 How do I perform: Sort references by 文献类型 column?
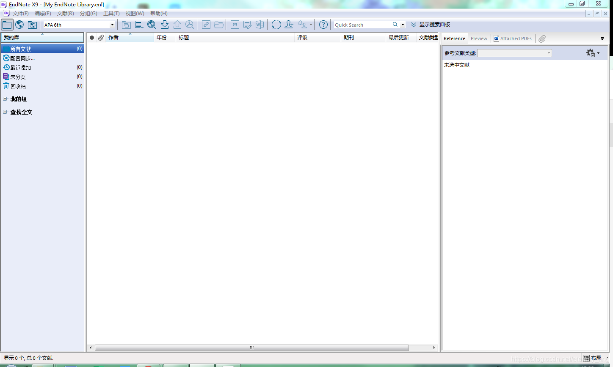(428, 38)
